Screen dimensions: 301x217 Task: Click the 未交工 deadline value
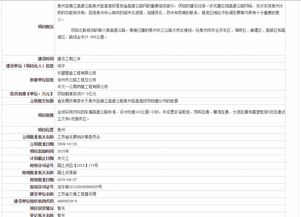[63, 158]
